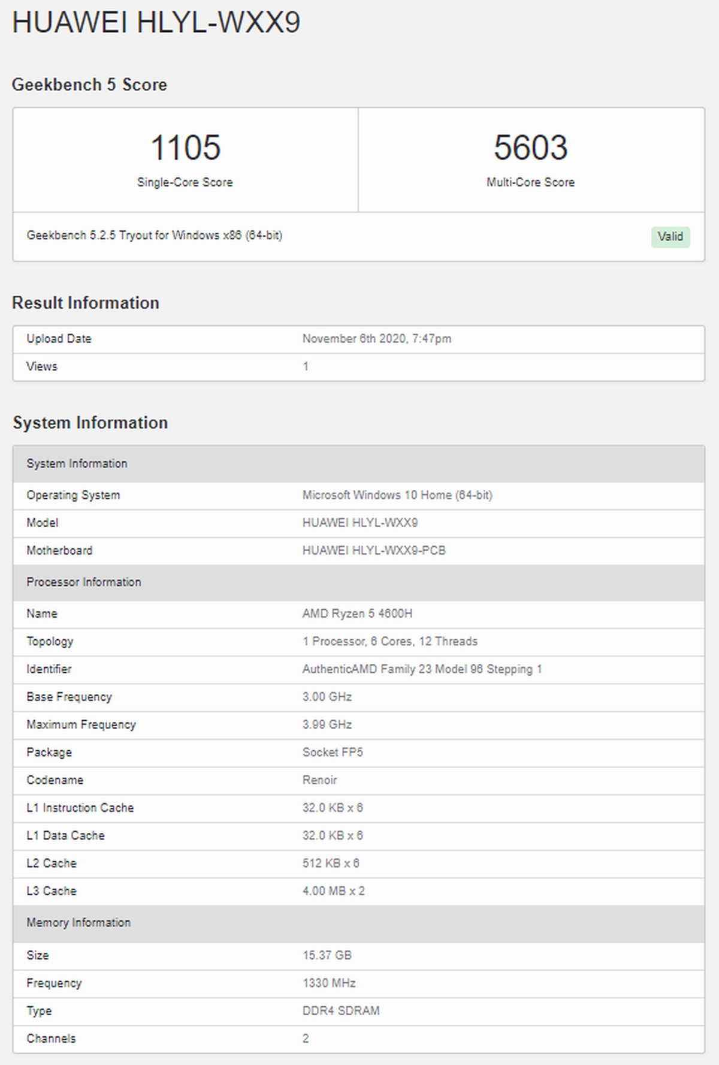The height and width of the screenshot is (1065, 719).
Task: Click the HUAWEI HLYL-WXX9-PCB motherboard value
Action: 374,550
